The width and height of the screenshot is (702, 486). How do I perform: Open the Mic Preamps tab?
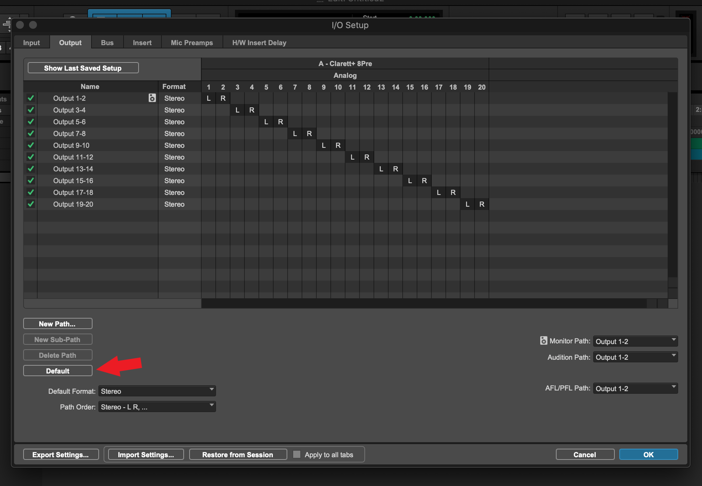[192, 43]
